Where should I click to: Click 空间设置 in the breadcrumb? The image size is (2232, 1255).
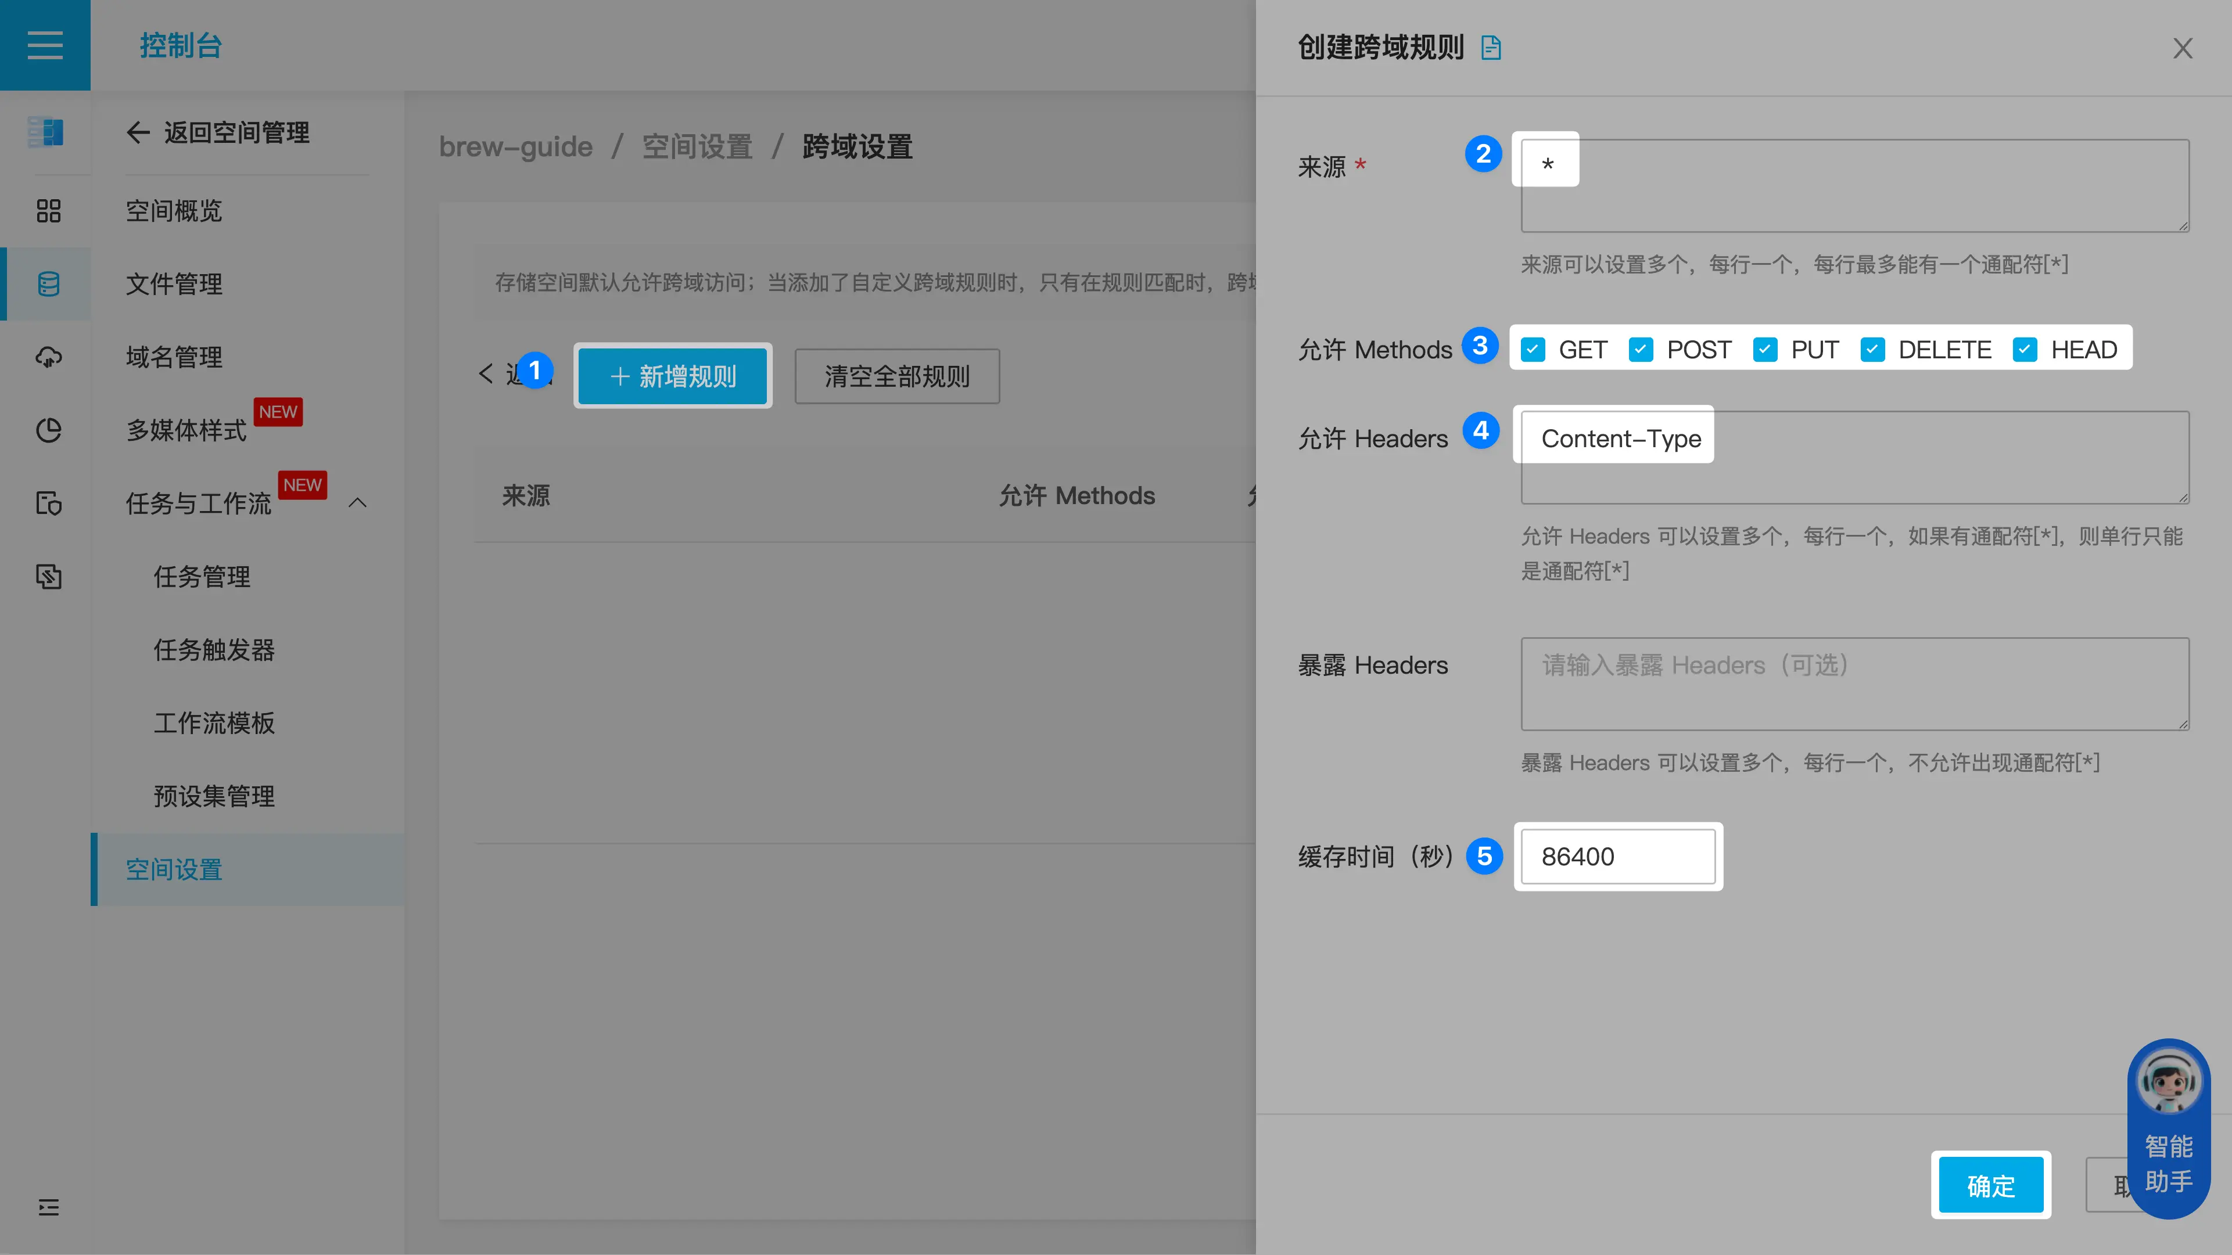(x=698, y=148)
